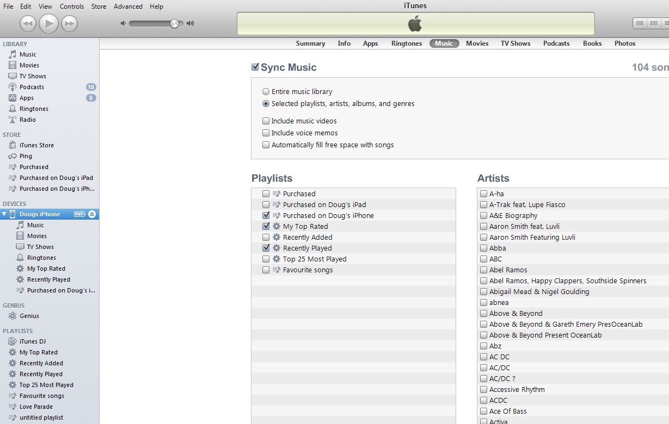This screenshot has height=424, width=669.
Task: Select the Dougs iPhone device
Action: click(x=40, y=214)
